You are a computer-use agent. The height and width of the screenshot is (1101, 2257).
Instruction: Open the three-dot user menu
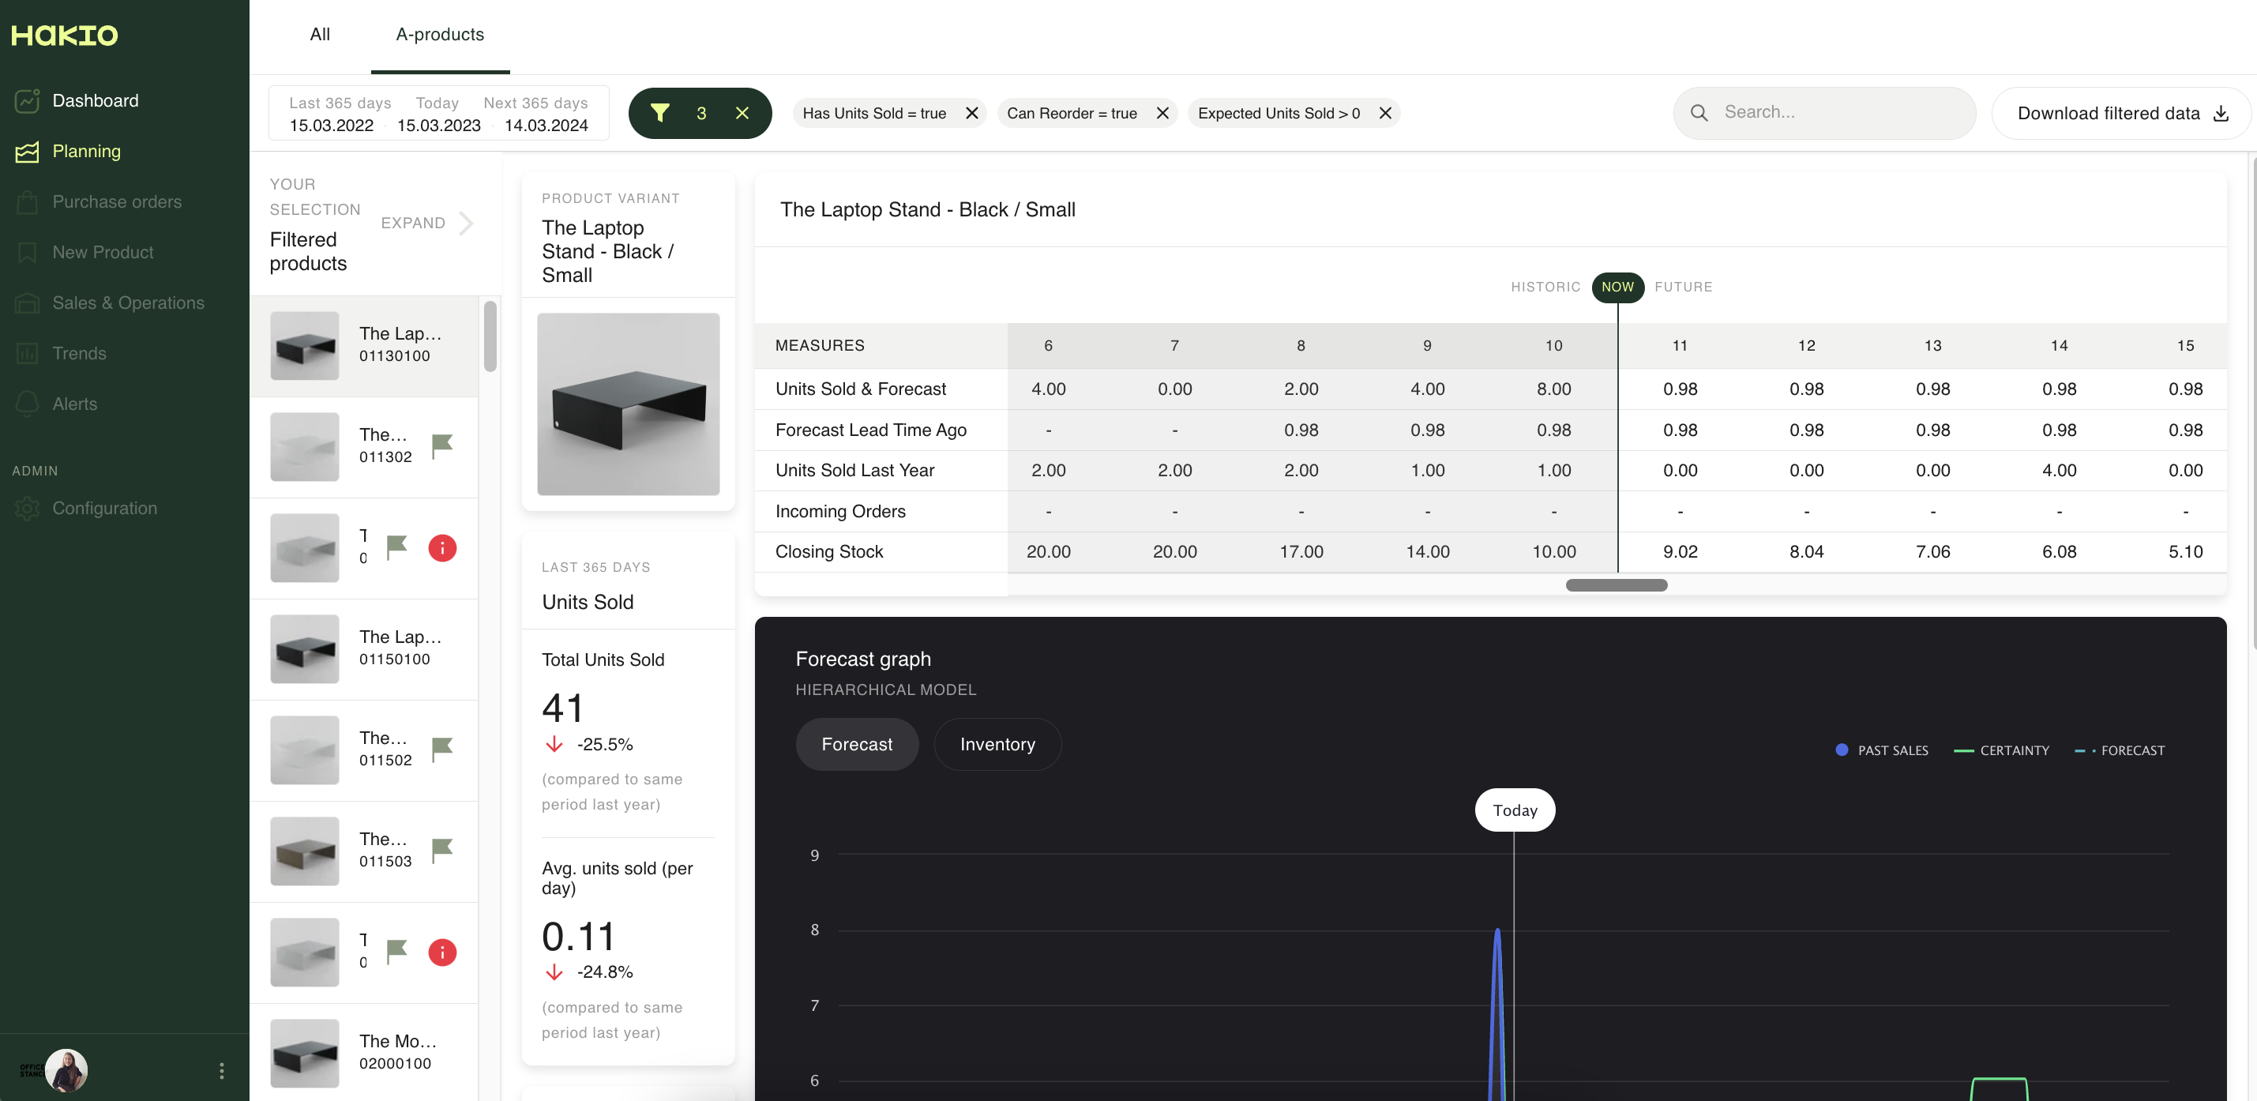pyautogui.click(x=222, y=1070)
